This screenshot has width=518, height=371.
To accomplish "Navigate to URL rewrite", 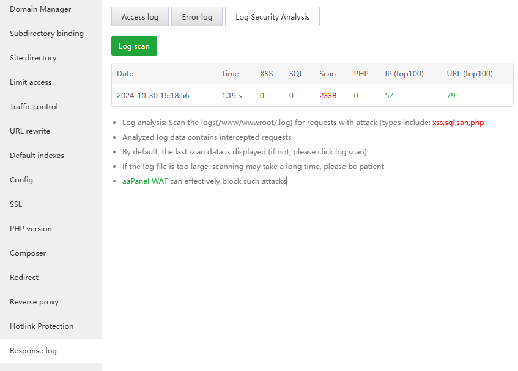I will 30,131.
